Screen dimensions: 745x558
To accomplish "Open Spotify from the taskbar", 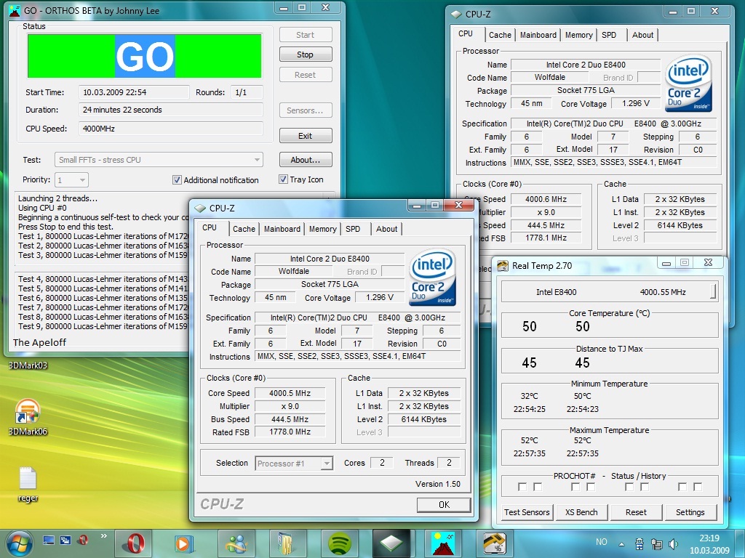I will [x=338, y=543].
